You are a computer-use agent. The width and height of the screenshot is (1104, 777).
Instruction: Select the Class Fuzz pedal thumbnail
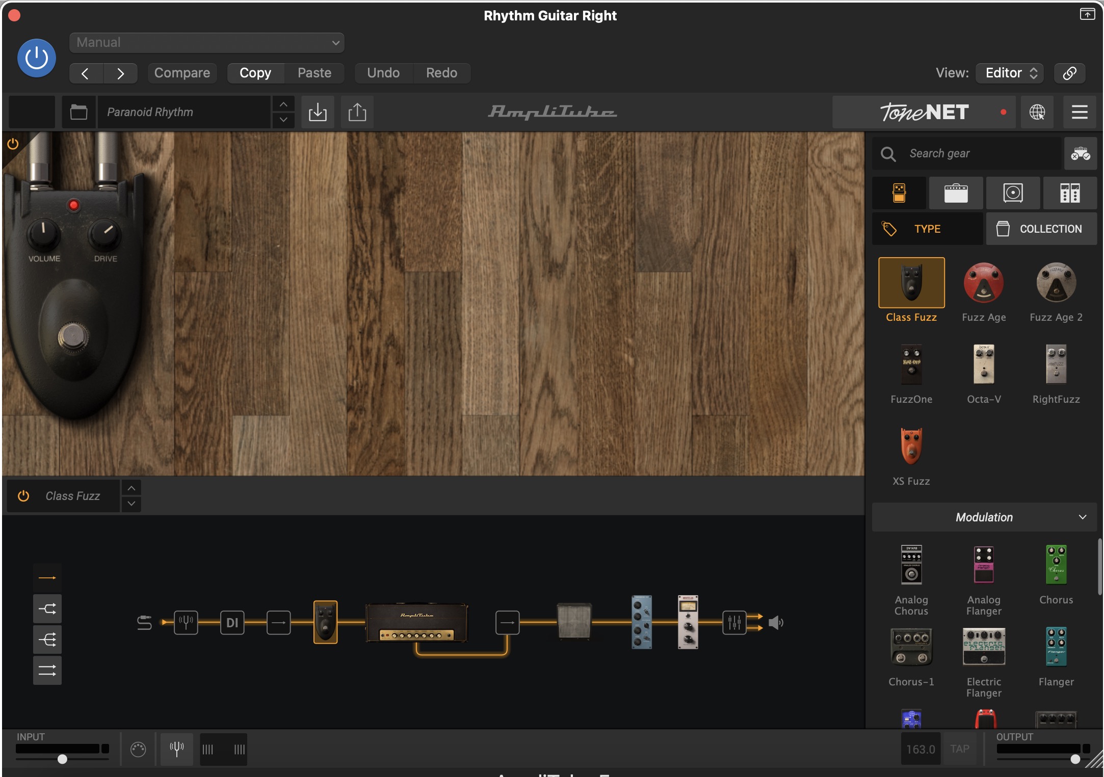(911, 283)
